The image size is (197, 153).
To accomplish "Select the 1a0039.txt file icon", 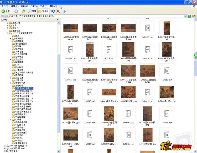I will click(109, 49).
